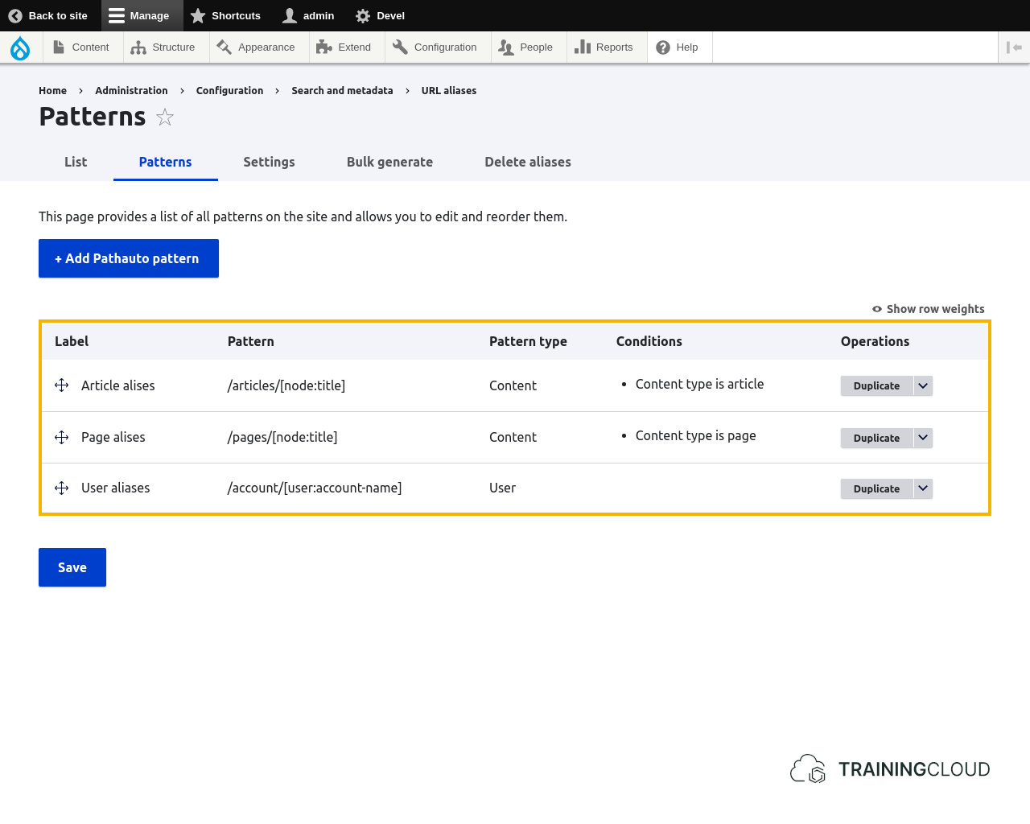Open the Bulk generate tab

click(389, 162)
